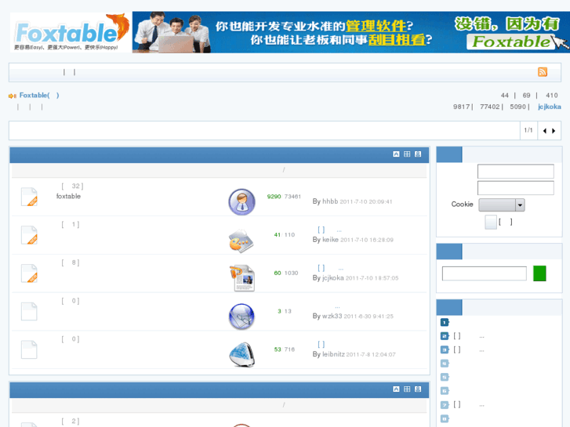Switch second forum section to grid view icon
570x427 pixels.
coord(407,389)
